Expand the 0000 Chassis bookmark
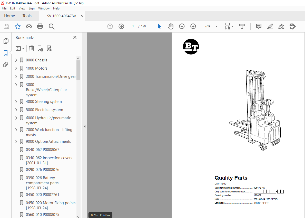This screenshot has width=305, height=218. [16, 60]
